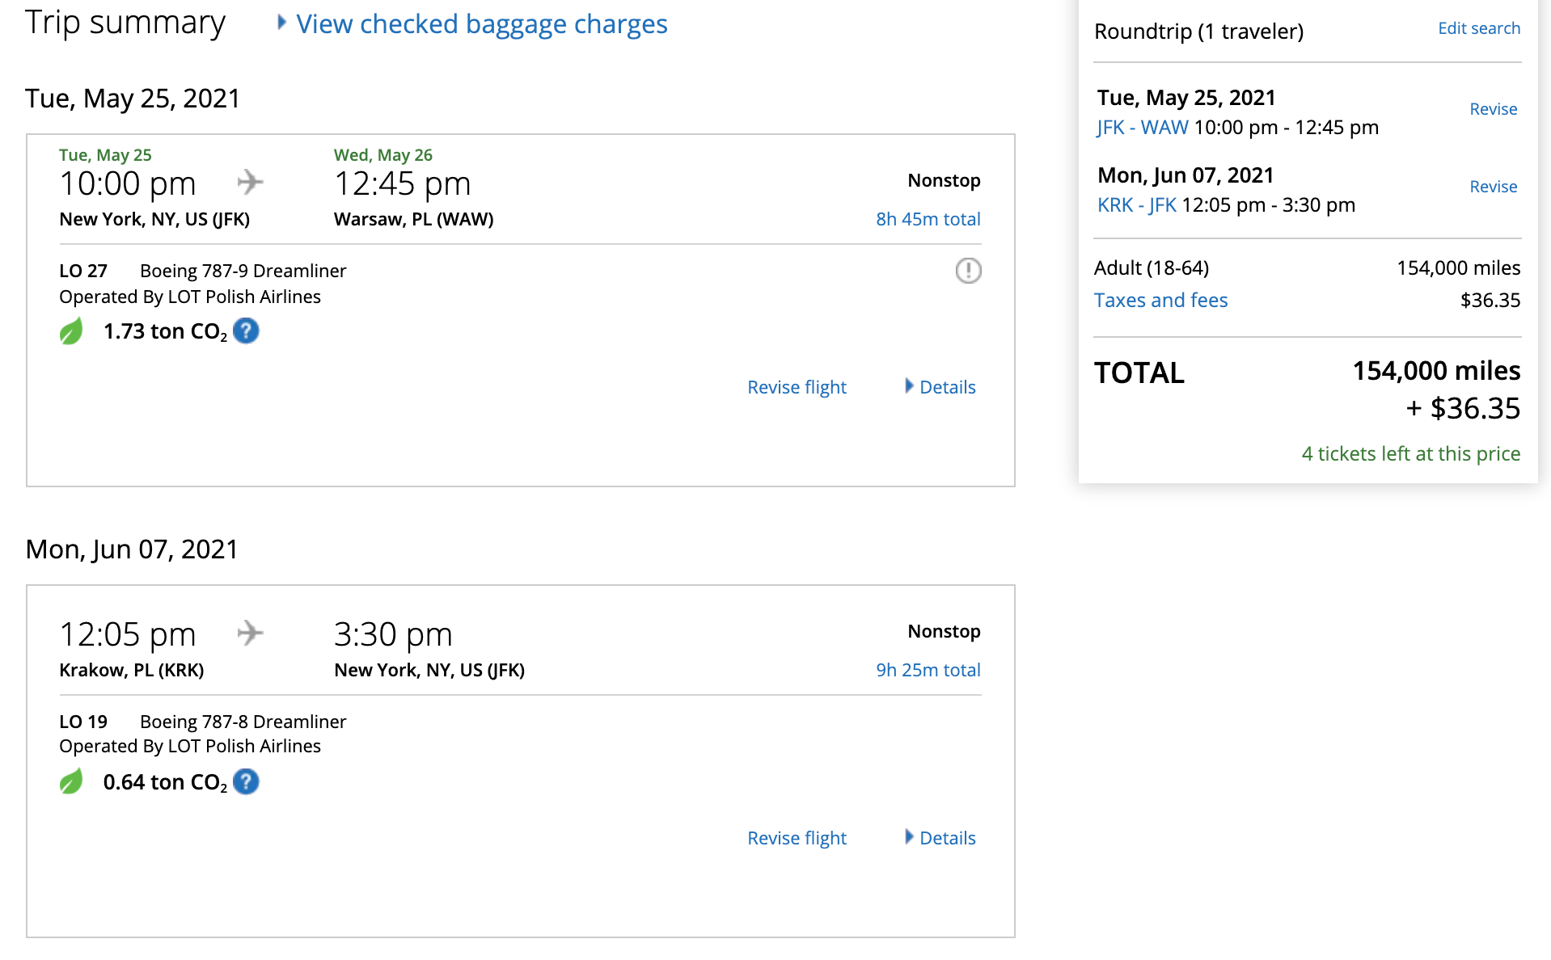The width and height of the screenshot is (1551, 960).
Task: Click the 9h 25m total duration link
Action: (x=928, y=670)
